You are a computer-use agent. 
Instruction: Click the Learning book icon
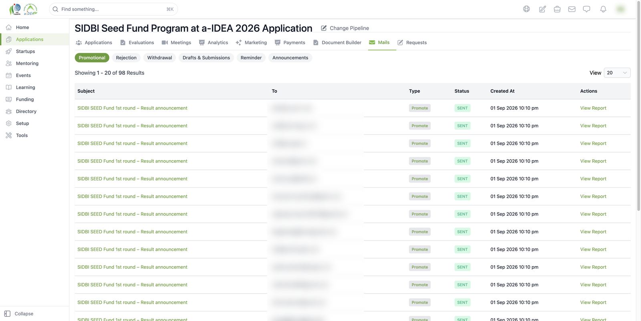point(9,87)
